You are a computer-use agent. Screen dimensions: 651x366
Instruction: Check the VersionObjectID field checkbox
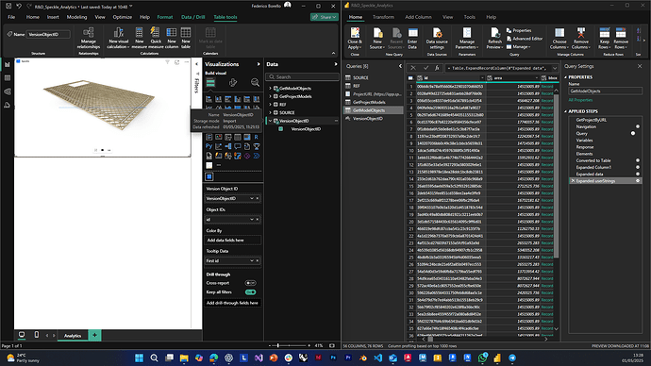281,129
